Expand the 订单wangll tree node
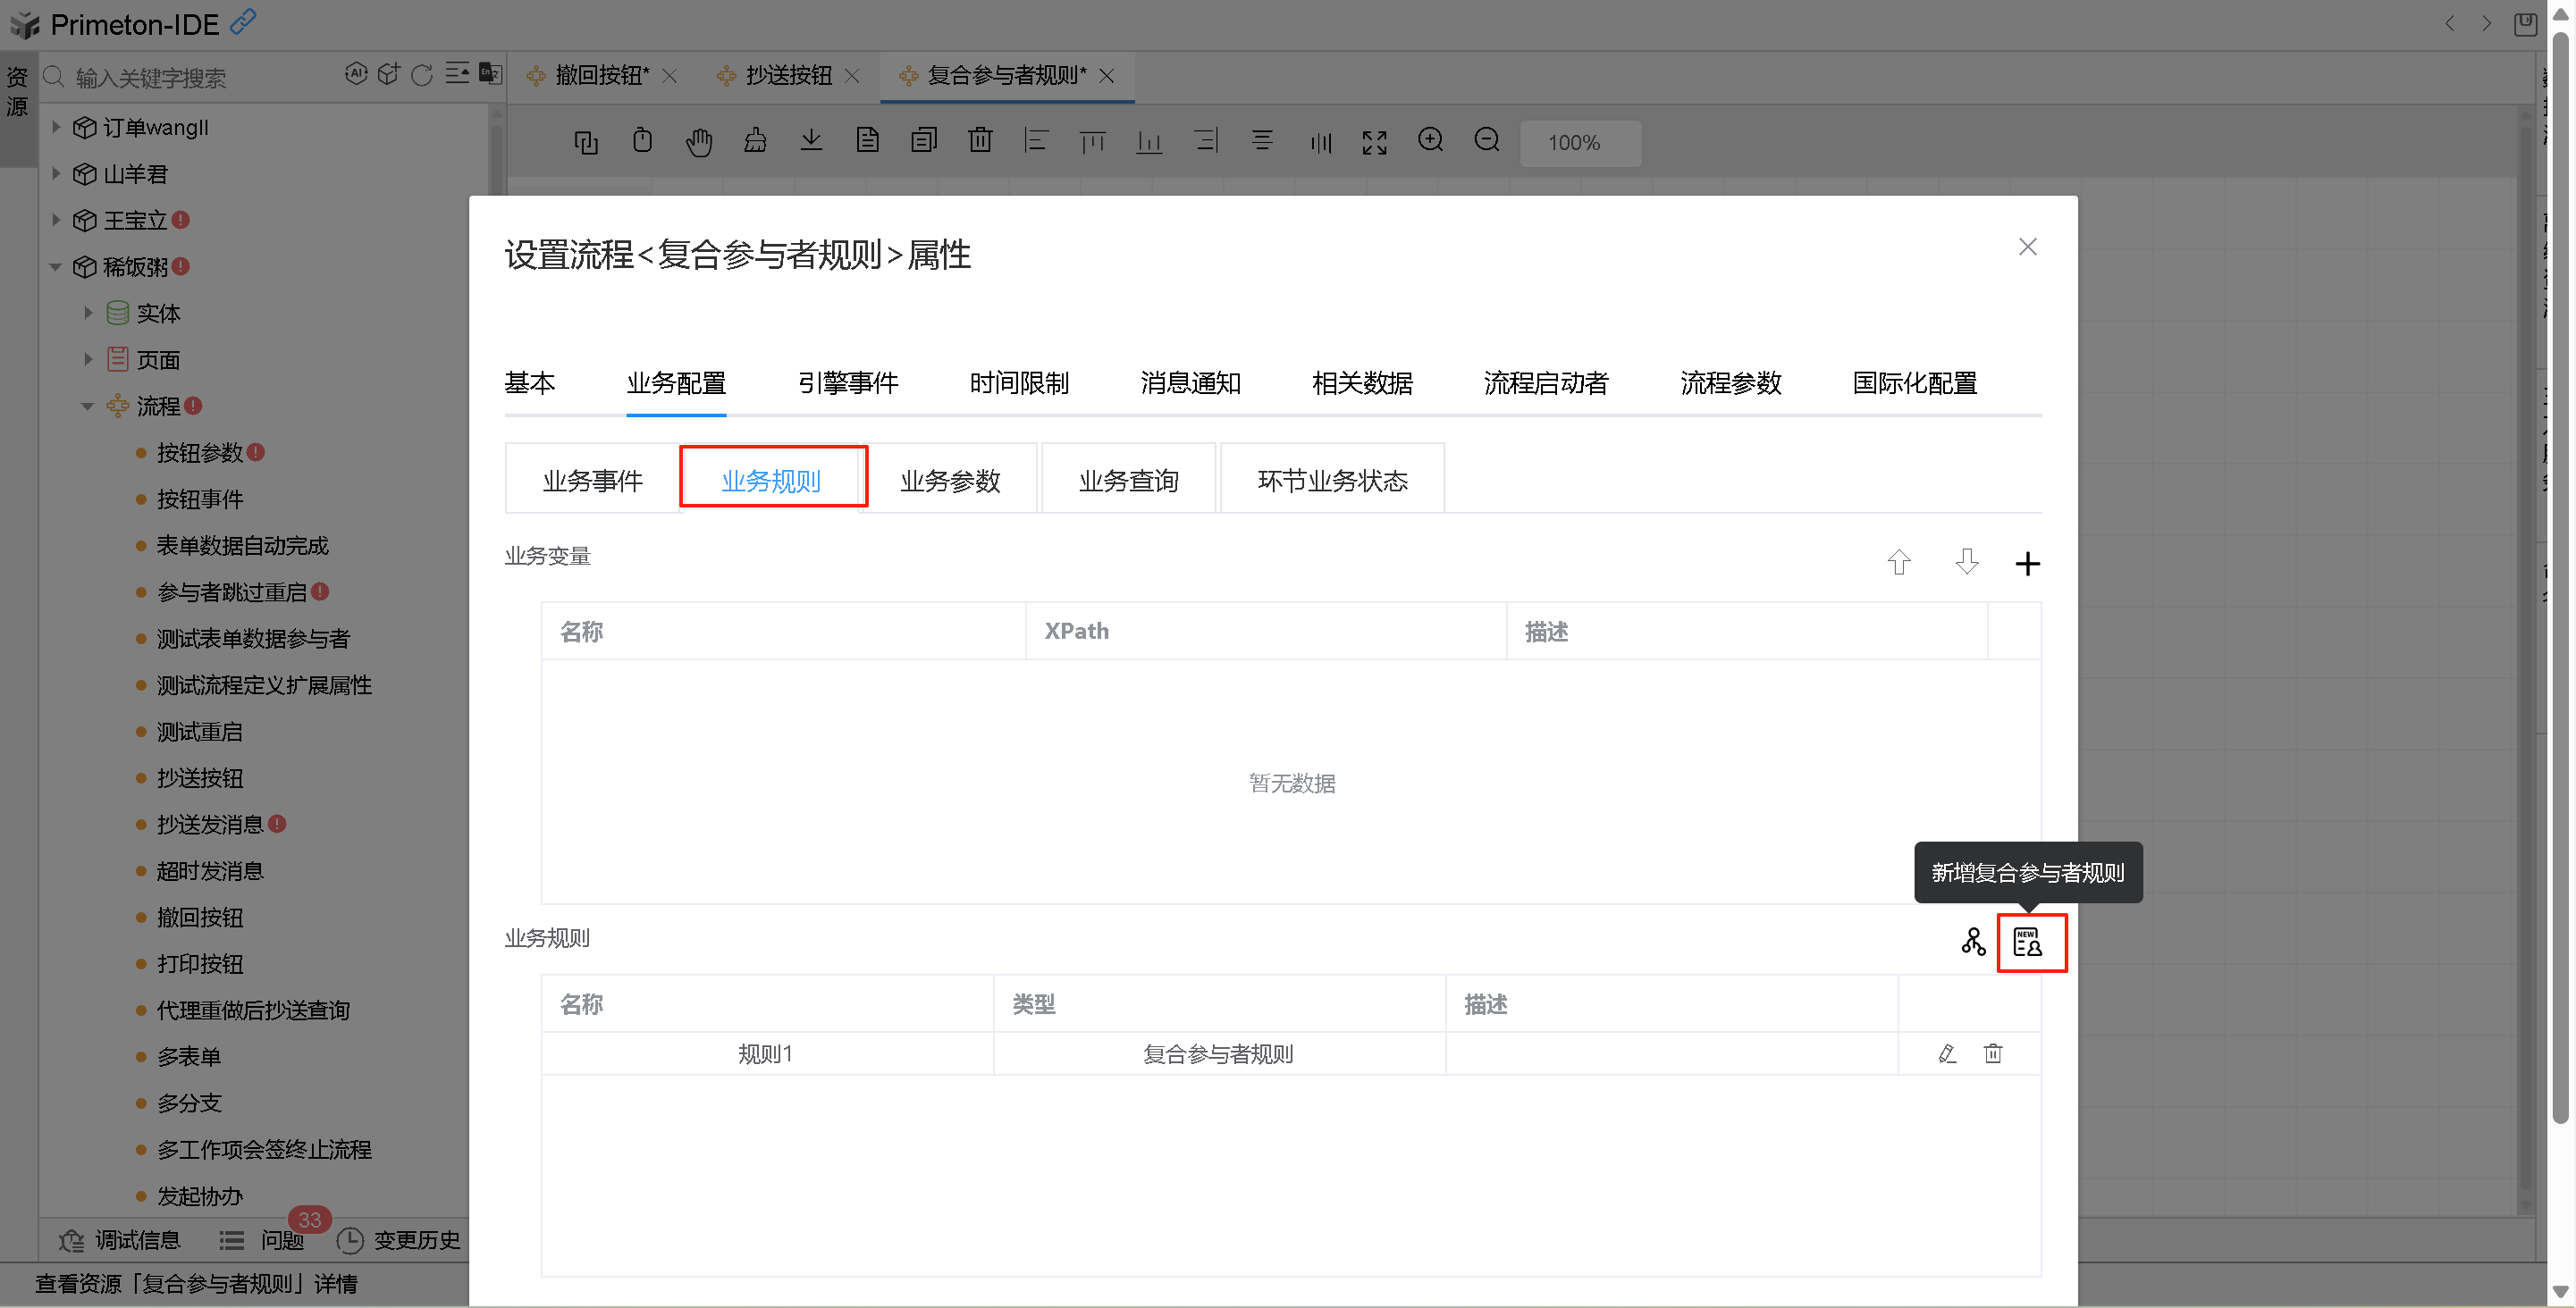Image resolution: width=2576 pixels, height=1308 pixels. (x=56, y=127)
